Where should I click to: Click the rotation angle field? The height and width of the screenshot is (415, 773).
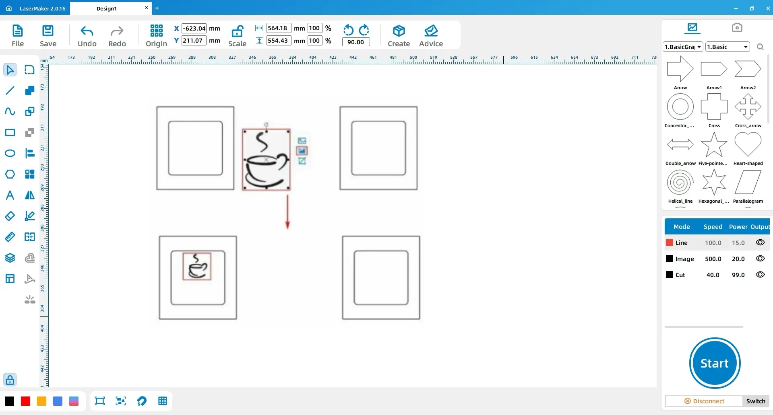[355, 42]
